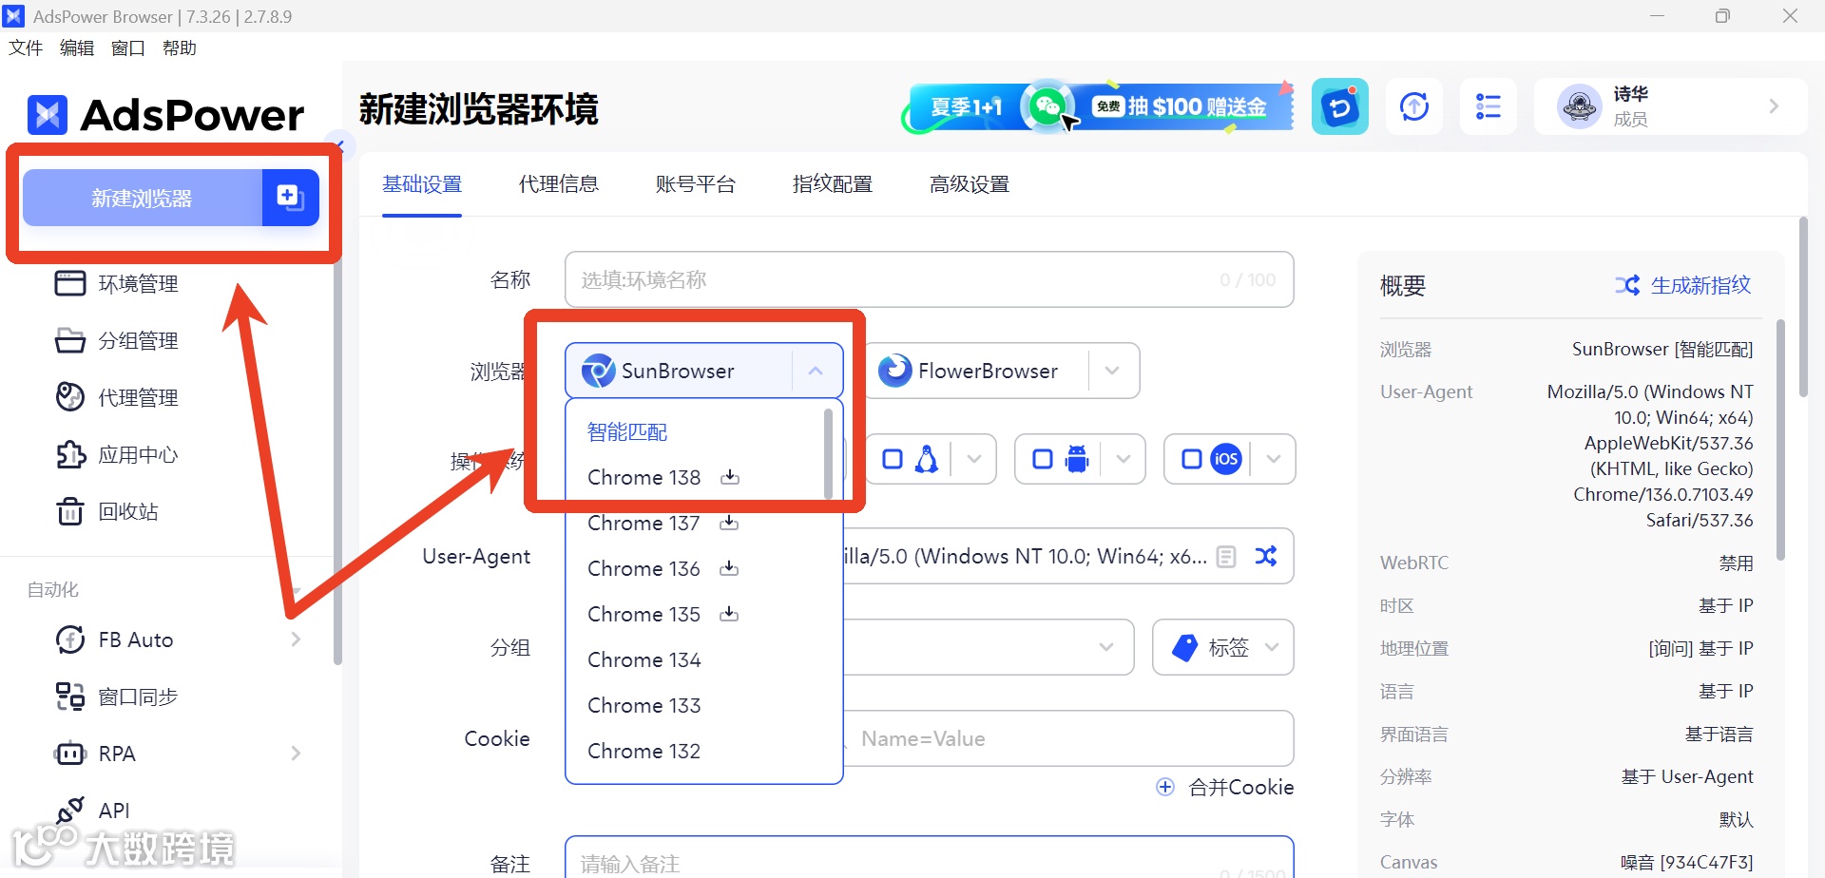Click the User-Agent text field
Image resolution: width=1825 pixels, height=878 pixels.
click(1025, 556)
